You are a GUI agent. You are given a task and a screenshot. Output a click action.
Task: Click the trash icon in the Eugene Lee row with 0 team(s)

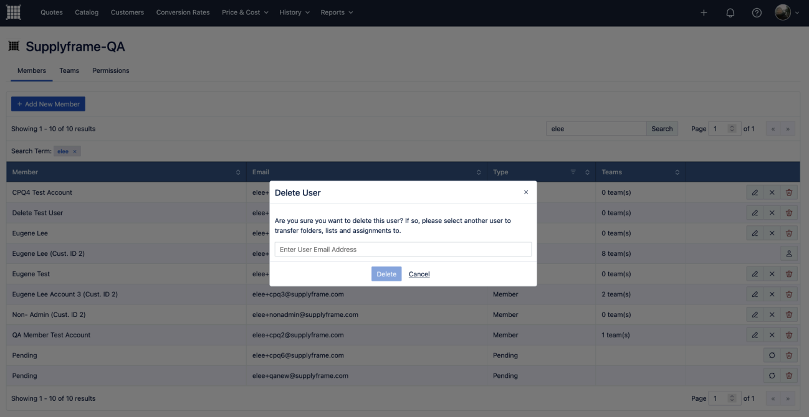[789, 233]
